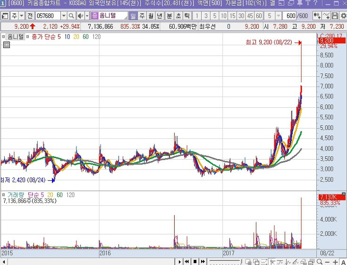Select the 1 interval button

[197, 16]
